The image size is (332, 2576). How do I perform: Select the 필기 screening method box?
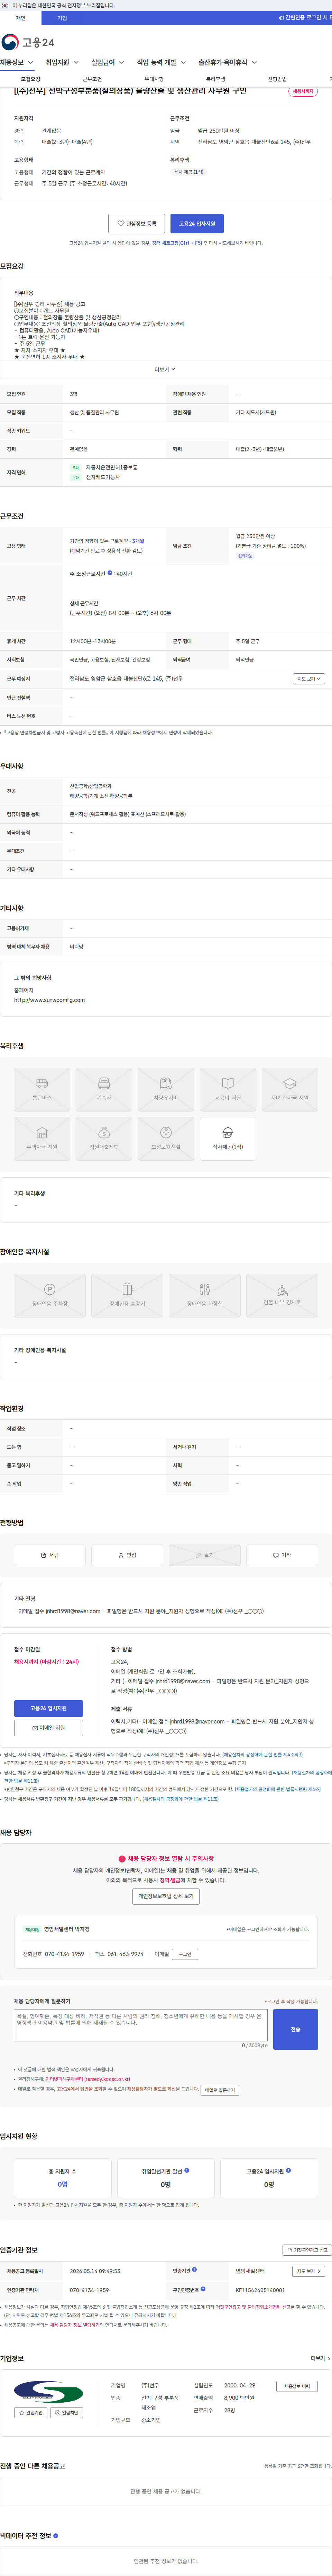204,1555
